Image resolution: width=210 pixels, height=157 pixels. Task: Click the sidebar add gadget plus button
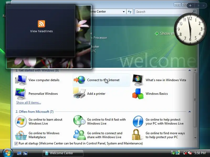point(190,5)
